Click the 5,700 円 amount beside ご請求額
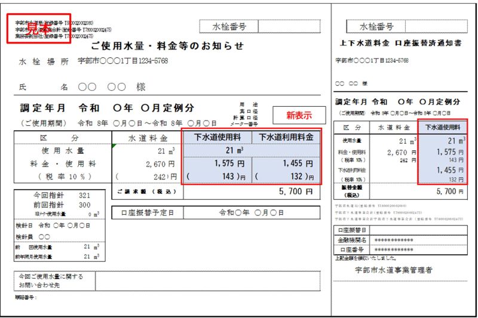The width and height of the screenshot is (478, 318). coord(296,192)
